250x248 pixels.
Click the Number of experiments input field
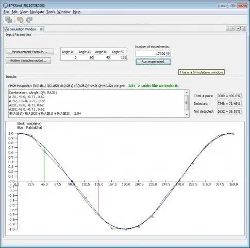click(x=151, y=54)
